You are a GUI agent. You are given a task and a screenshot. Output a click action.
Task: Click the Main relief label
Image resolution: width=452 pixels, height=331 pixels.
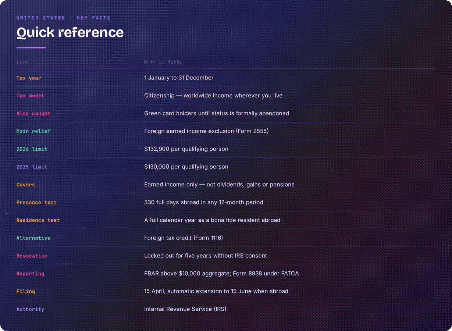click(x=33, y=131)
